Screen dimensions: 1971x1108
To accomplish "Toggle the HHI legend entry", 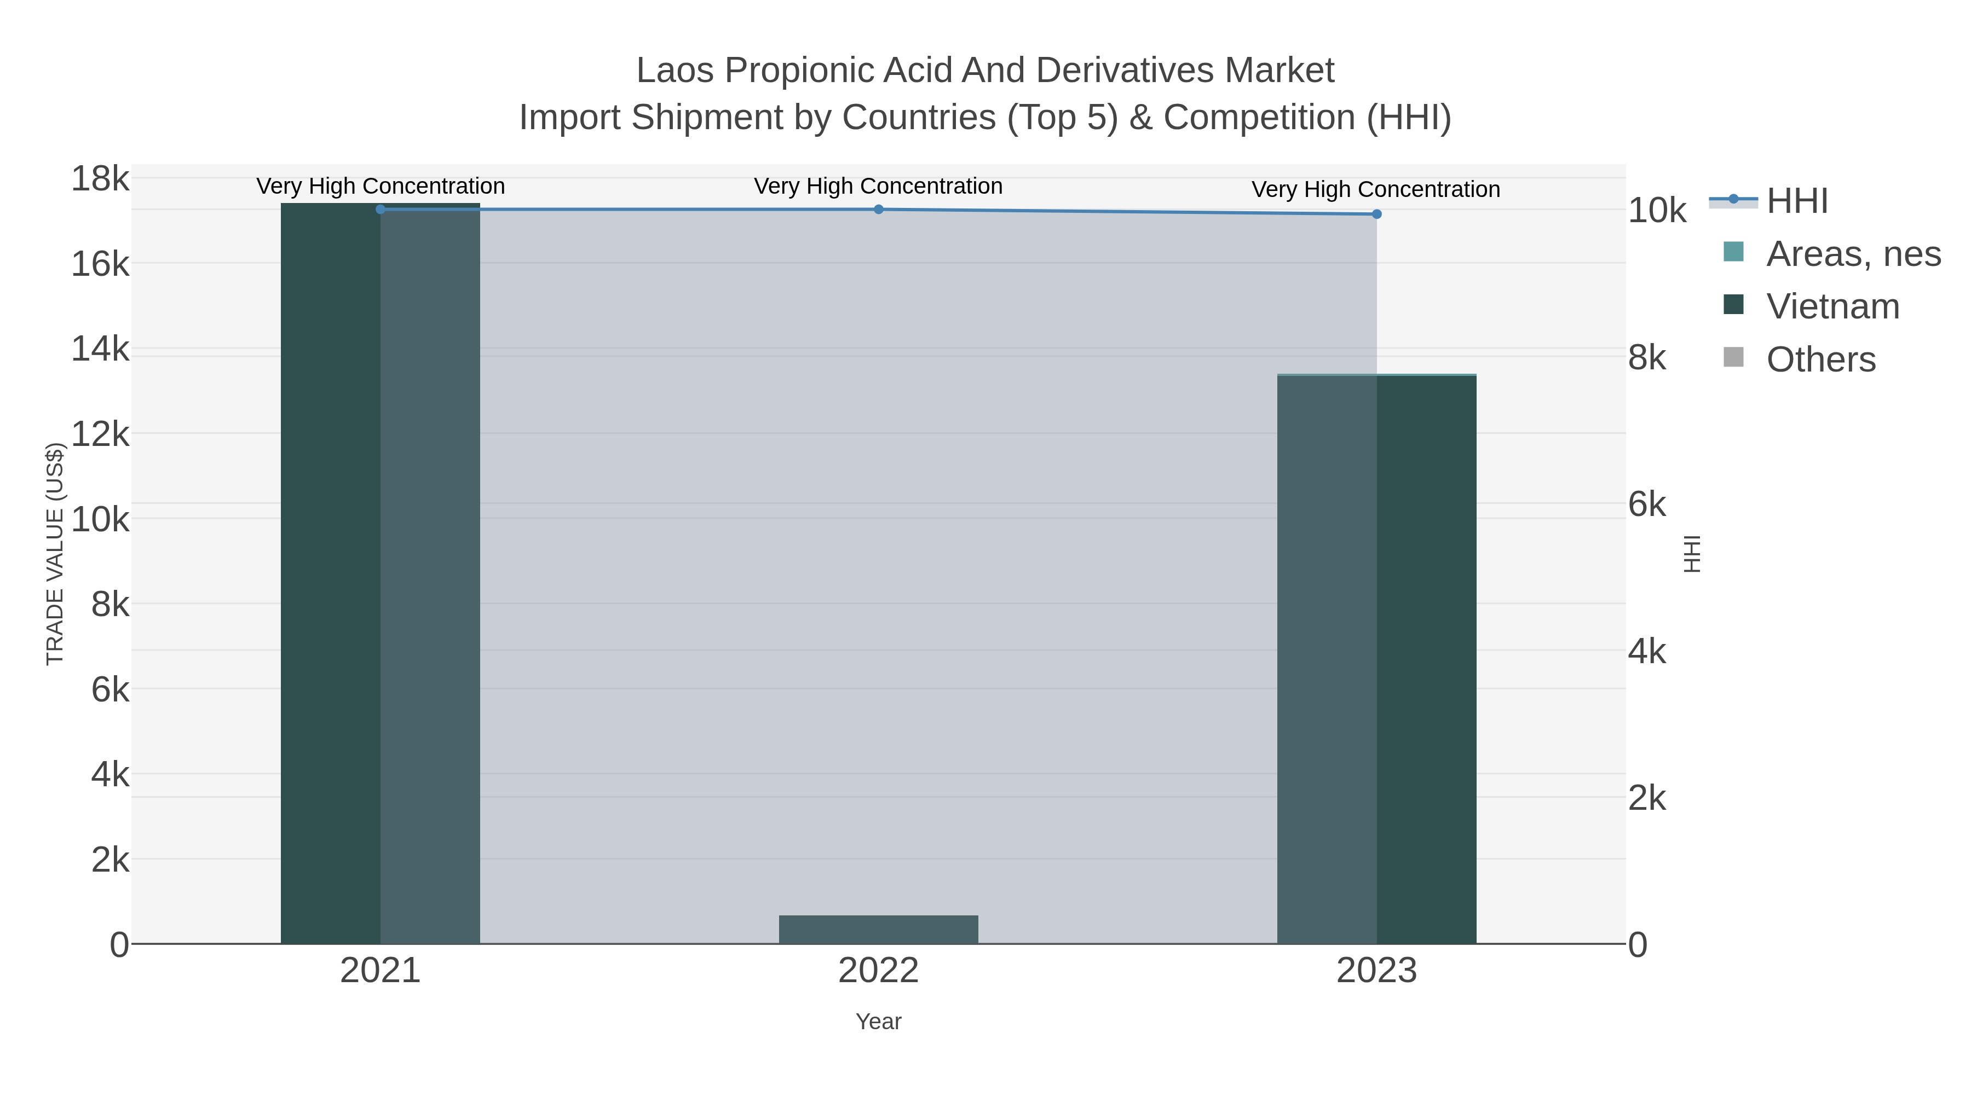I will (1768, 200).
